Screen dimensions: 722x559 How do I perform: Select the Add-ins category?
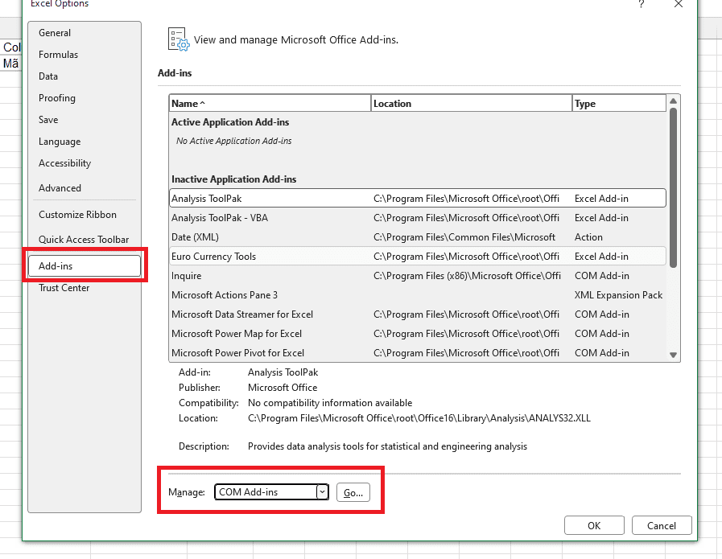point(85,266)
